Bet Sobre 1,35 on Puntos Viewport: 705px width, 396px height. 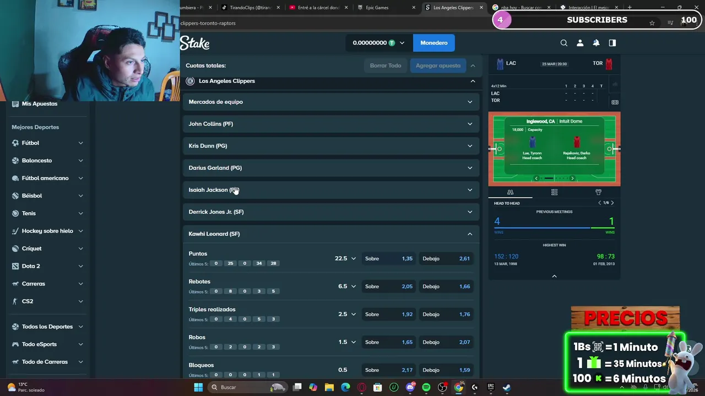point(389,258)
